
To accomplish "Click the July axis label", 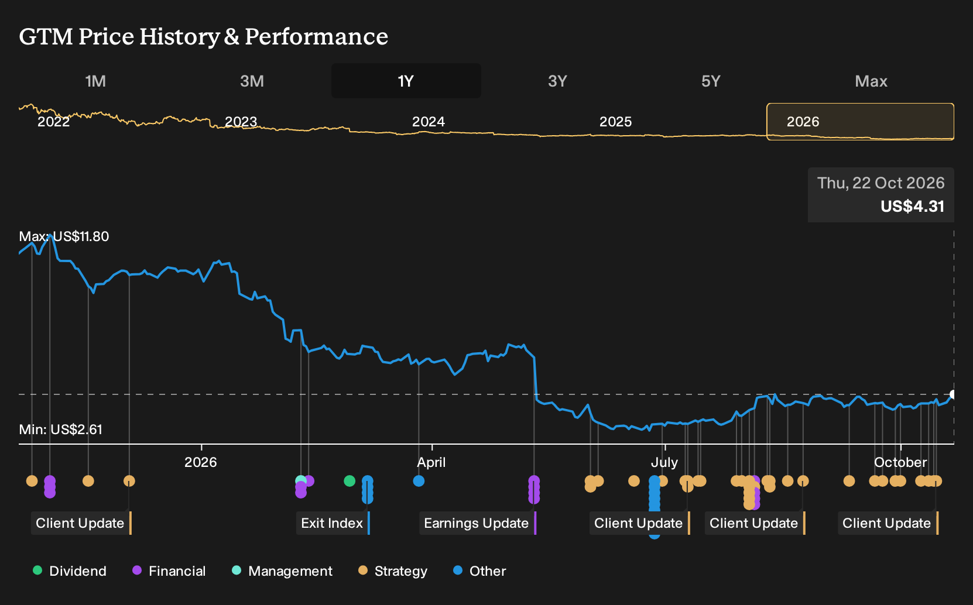I will click(664, 462).
